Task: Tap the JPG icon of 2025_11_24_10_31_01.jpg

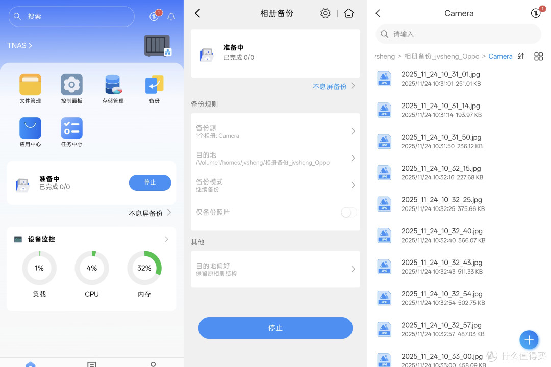Action: (385, 78)
